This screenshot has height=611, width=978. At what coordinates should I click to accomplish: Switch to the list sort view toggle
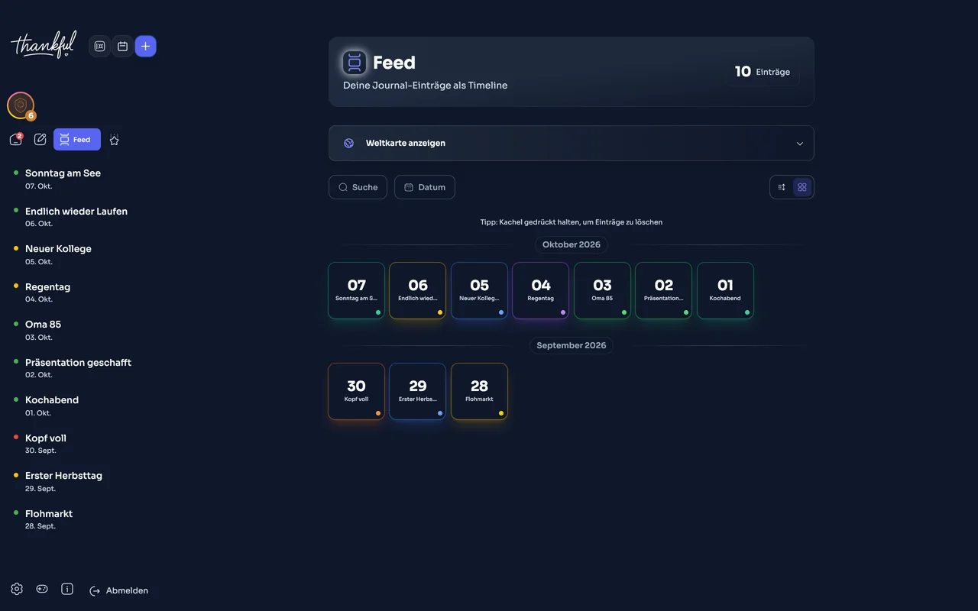point(782,187)
